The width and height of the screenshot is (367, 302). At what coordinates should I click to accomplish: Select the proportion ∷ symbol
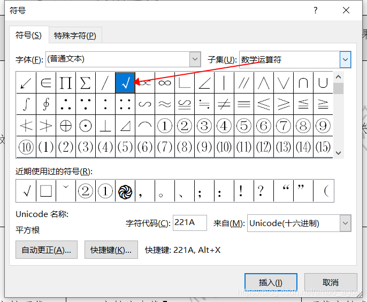click(125, 104)
